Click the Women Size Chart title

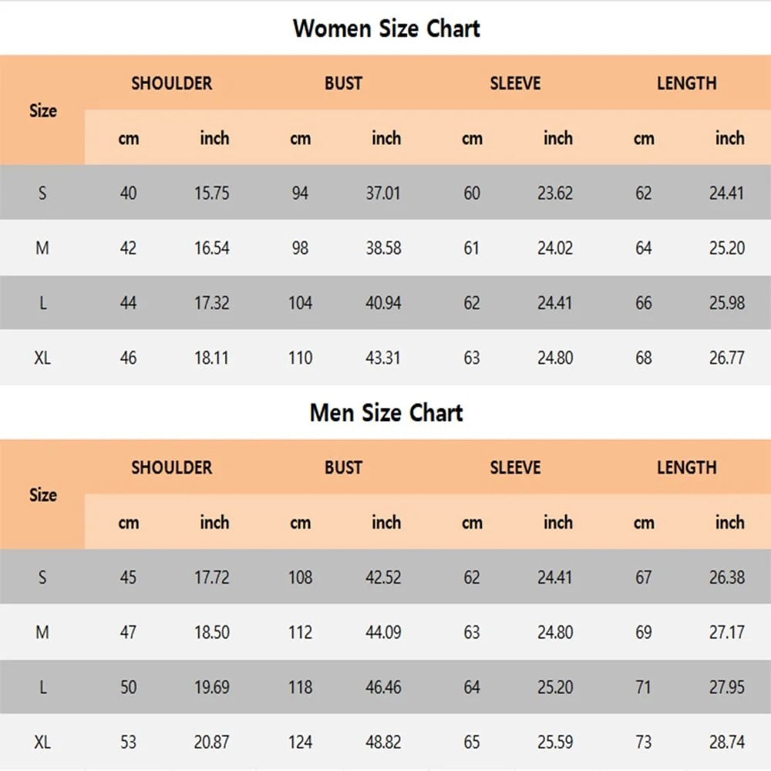point(386,29)
